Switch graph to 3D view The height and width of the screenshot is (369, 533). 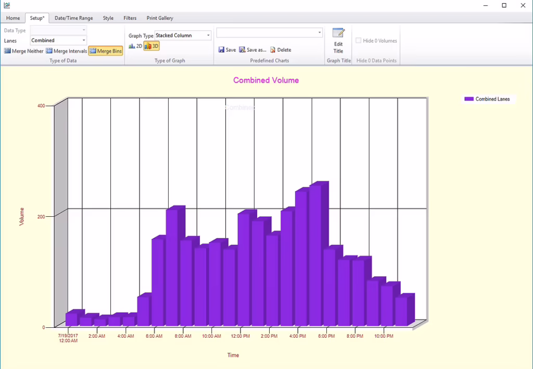pyautogui.click(x=151, y=46)
